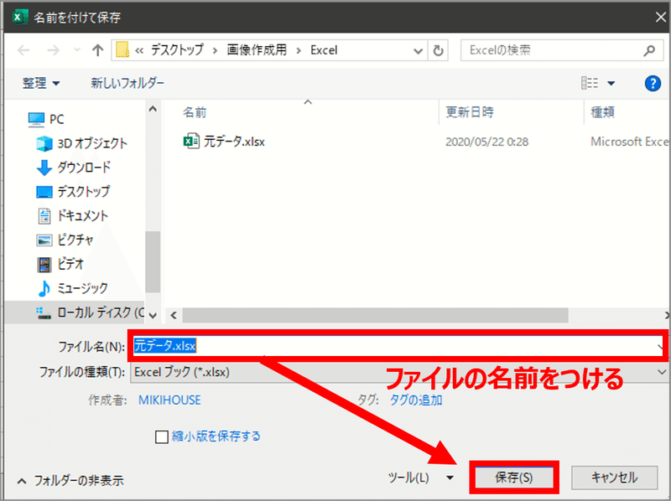Enable 縮小版を保存する checkbox
The height and width of the screenshot is (501, 671).
tap(161, 436)
